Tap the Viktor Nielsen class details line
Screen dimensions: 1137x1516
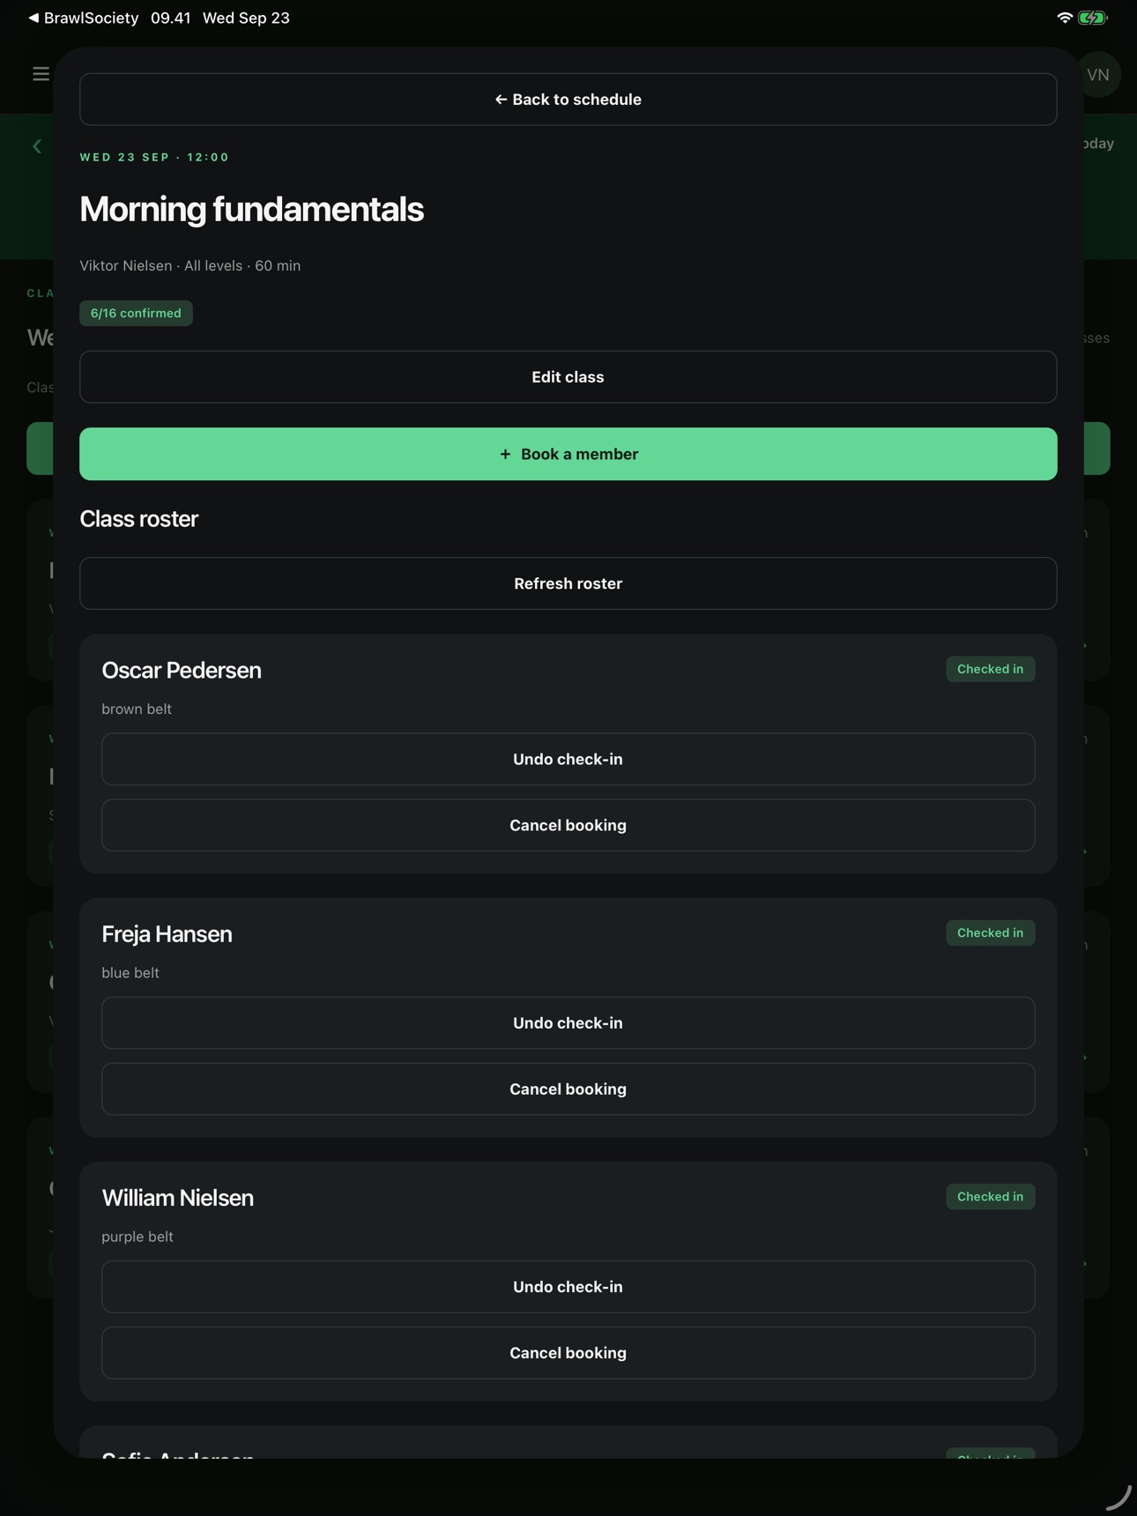(190, 265)
